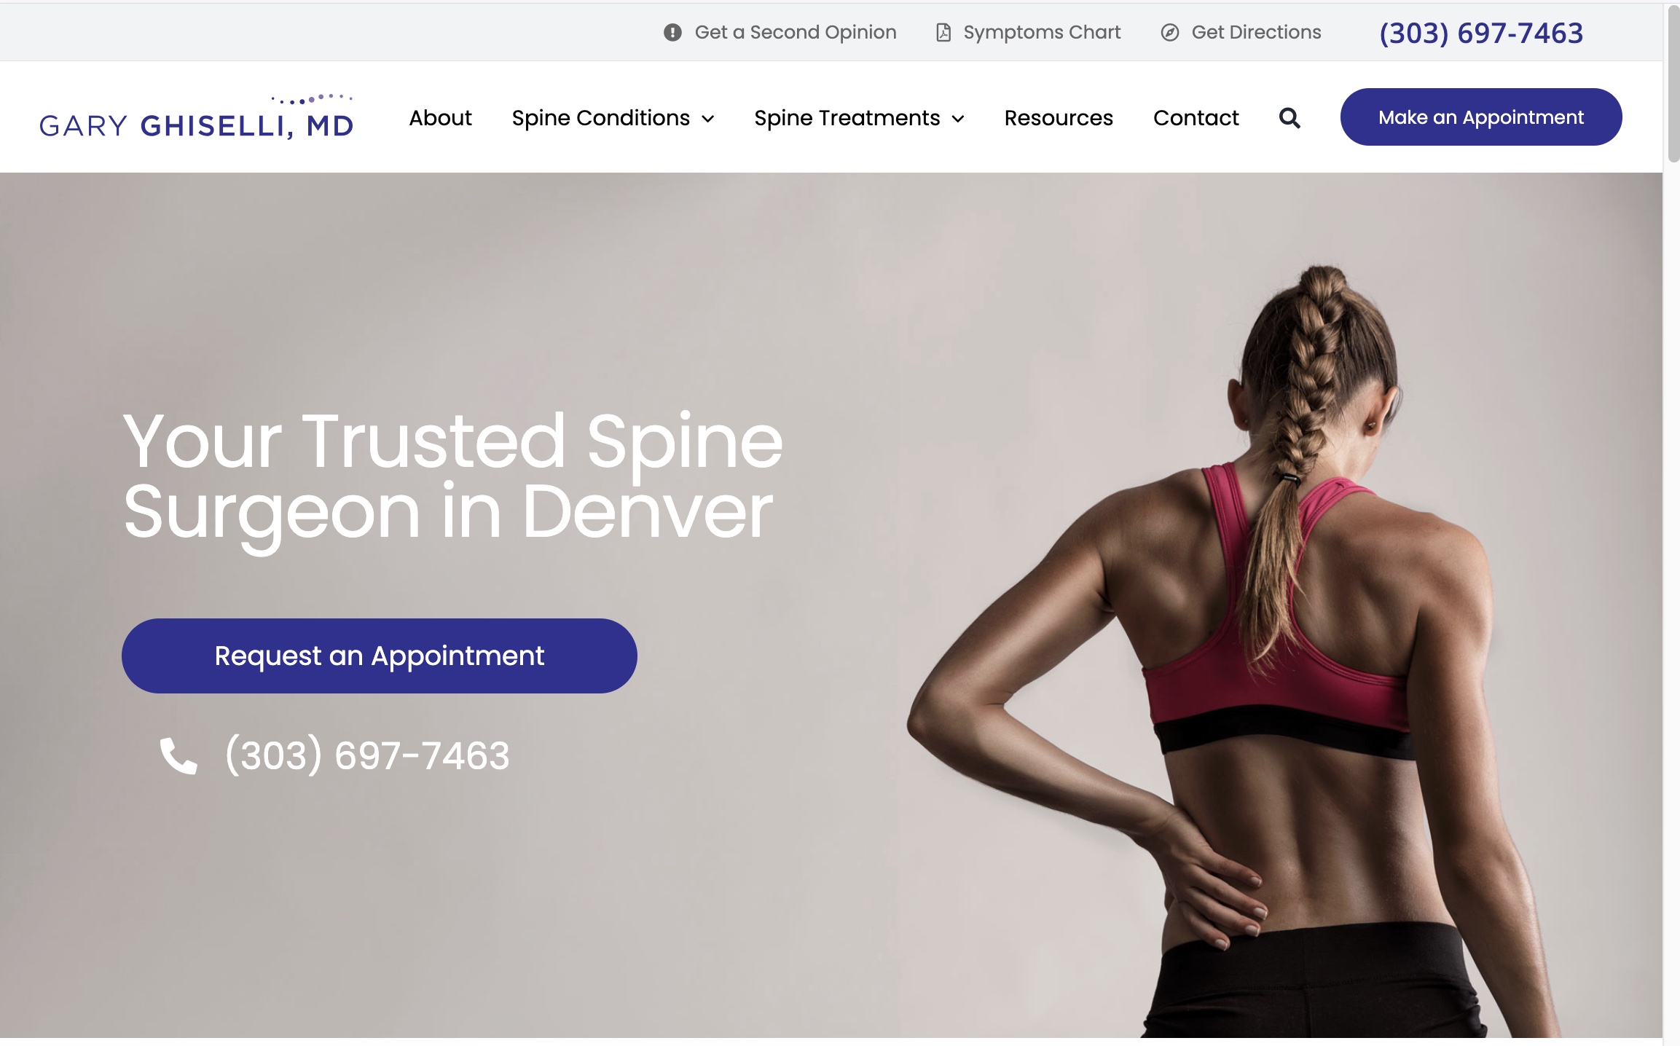Open the Symptoms Chart link
This screenshot has width=1680, height=1046.
(x=1042, y=33)
